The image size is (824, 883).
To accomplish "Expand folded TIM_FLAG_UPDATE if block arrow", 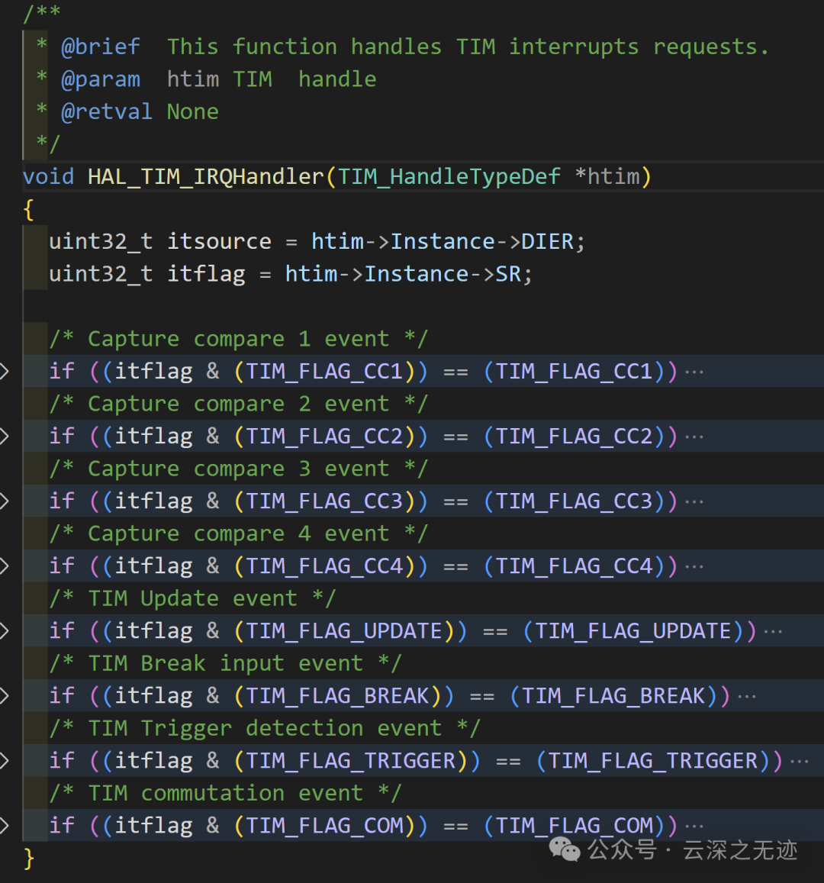I will click(4, 630).
